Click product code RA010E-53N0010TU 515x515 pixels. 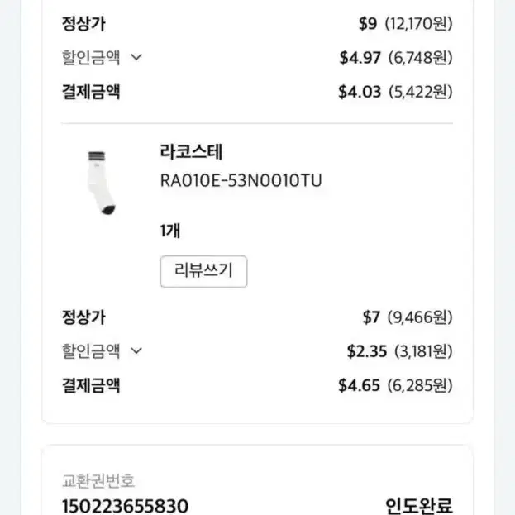pos(241,181)
